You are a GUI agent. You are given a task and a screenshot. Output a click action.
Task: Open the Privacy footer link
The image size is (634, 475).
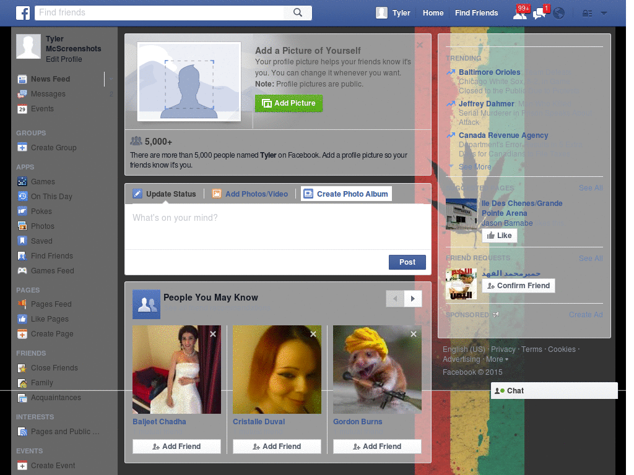point(503,349)
